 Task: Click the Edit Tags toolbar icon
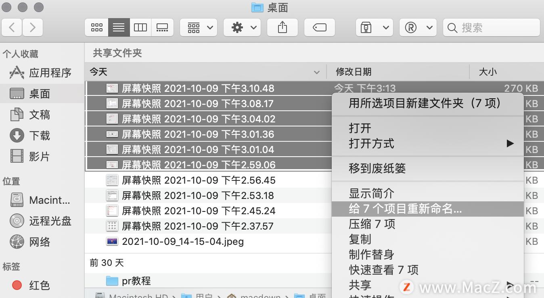pyautogui.click(x=319, y=27)
